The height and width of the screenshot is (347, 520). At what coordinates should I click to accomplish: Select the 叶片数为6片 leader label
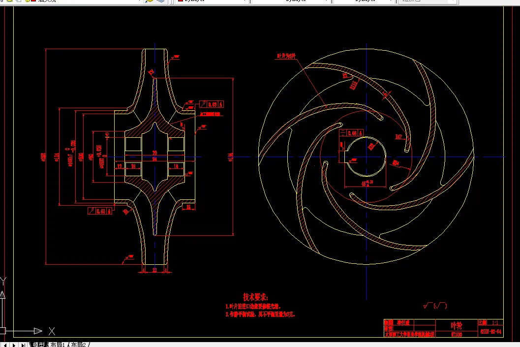pyautogui.click(x=286, y=57)
